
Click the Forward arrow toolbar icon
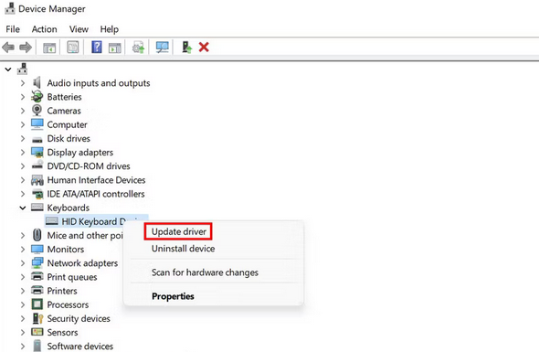(x=26, y=48)
